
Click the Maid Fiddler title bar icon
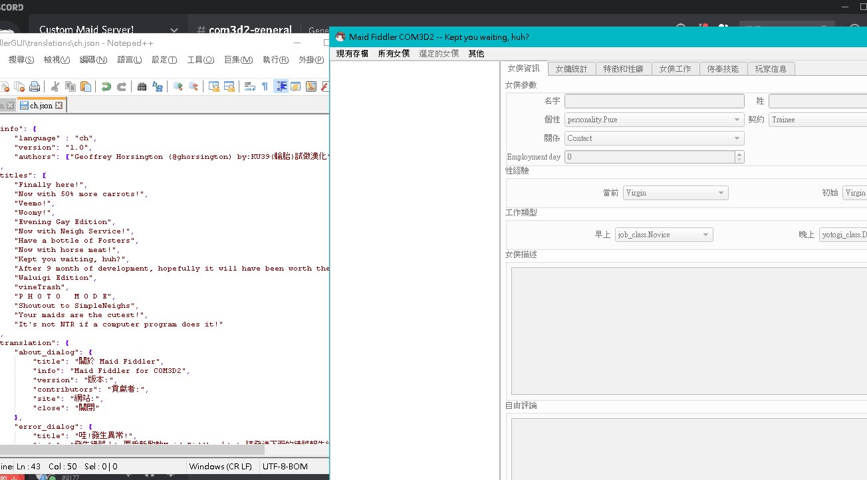pyautogui.click(x=340, y=37)
